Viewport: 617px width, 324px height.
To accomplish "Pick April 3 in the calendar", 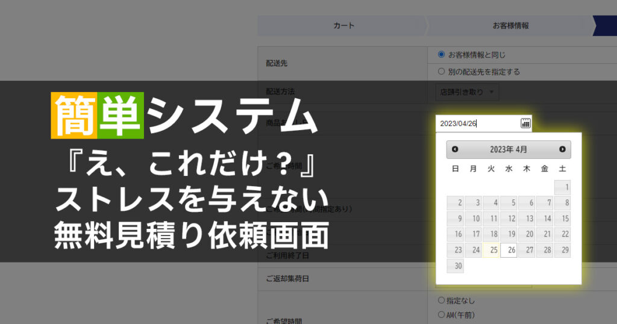I will pos(473,203).
